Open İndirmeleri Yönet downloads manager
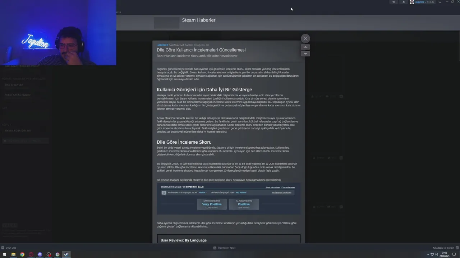 coord(225,248)
